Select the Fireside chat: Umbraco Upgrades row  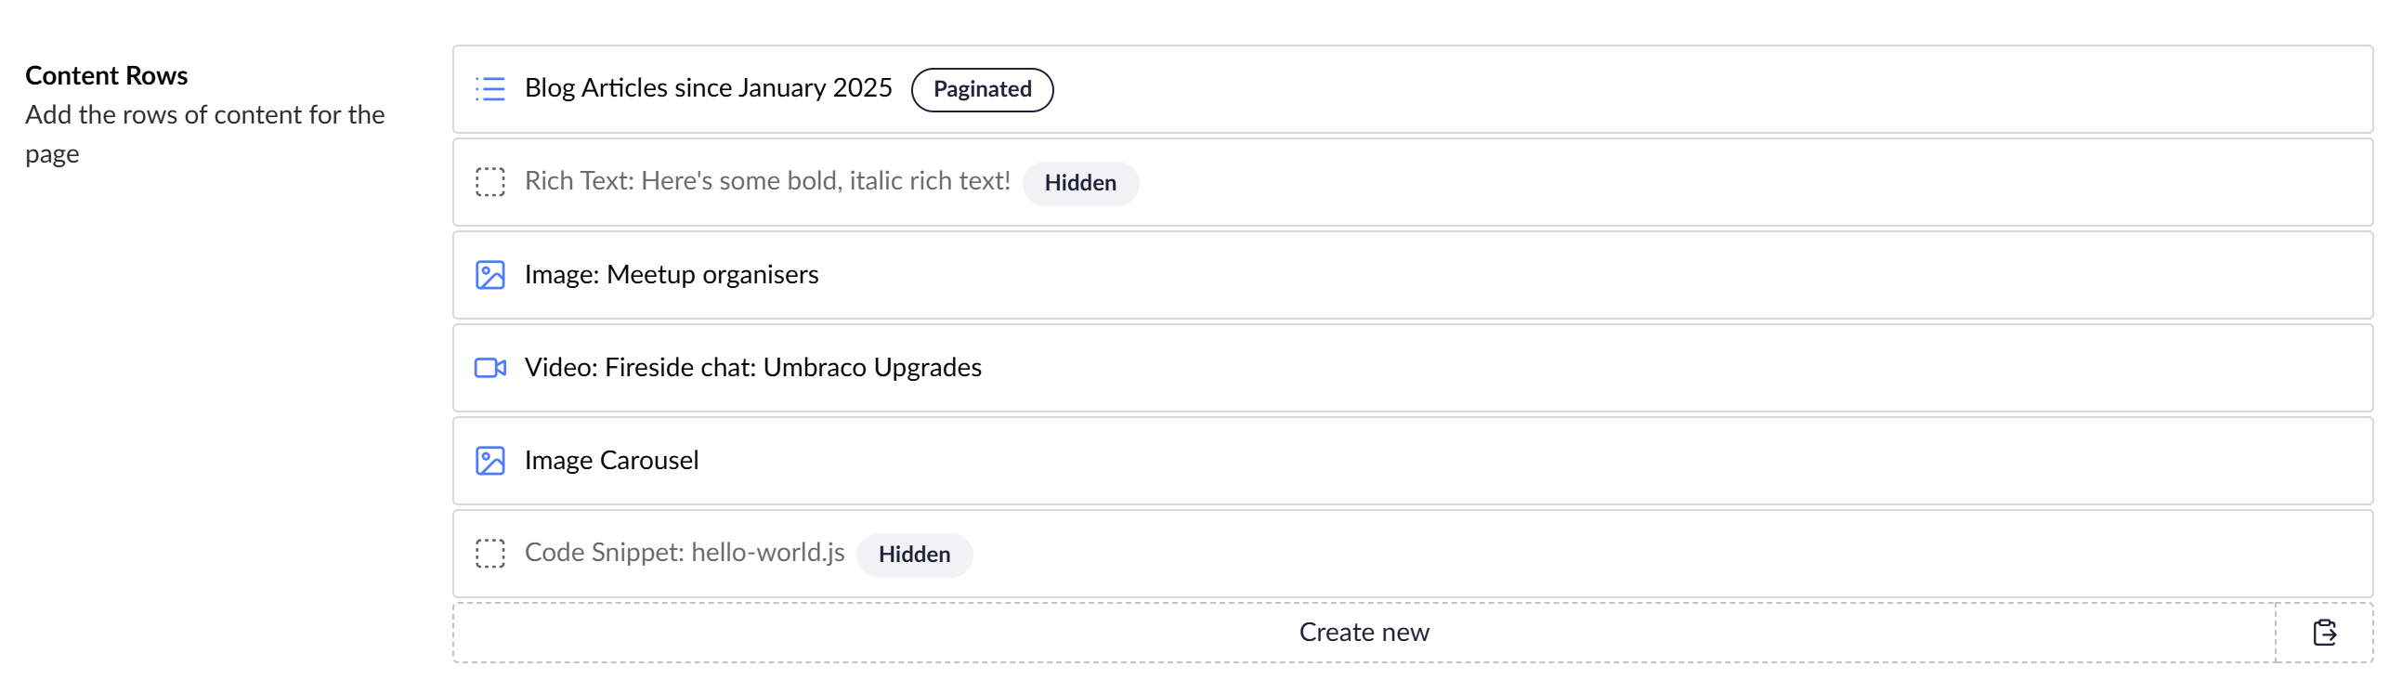point(751,368)
